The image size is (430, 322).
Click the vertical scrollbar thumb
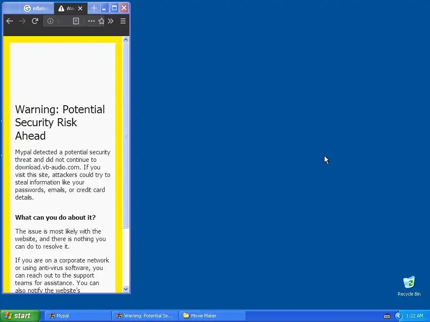(x=126, y=135)
